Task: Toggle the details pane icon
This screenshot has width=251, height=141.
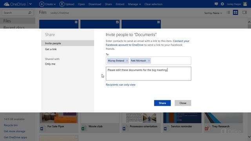Action: pyautogui.click(x=244, y=13)
